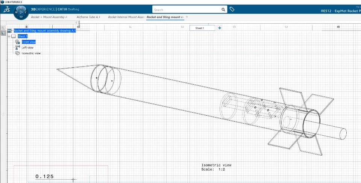Screen dimensions: 361x183
Task: Click the drawing root node icon
Action: [9, 30]
